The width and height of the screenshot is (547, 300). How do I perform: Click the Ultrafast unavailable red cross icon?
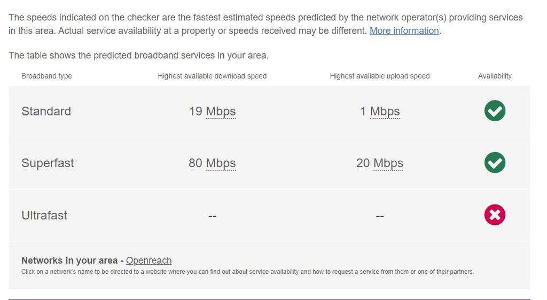[x=495, y=215]
